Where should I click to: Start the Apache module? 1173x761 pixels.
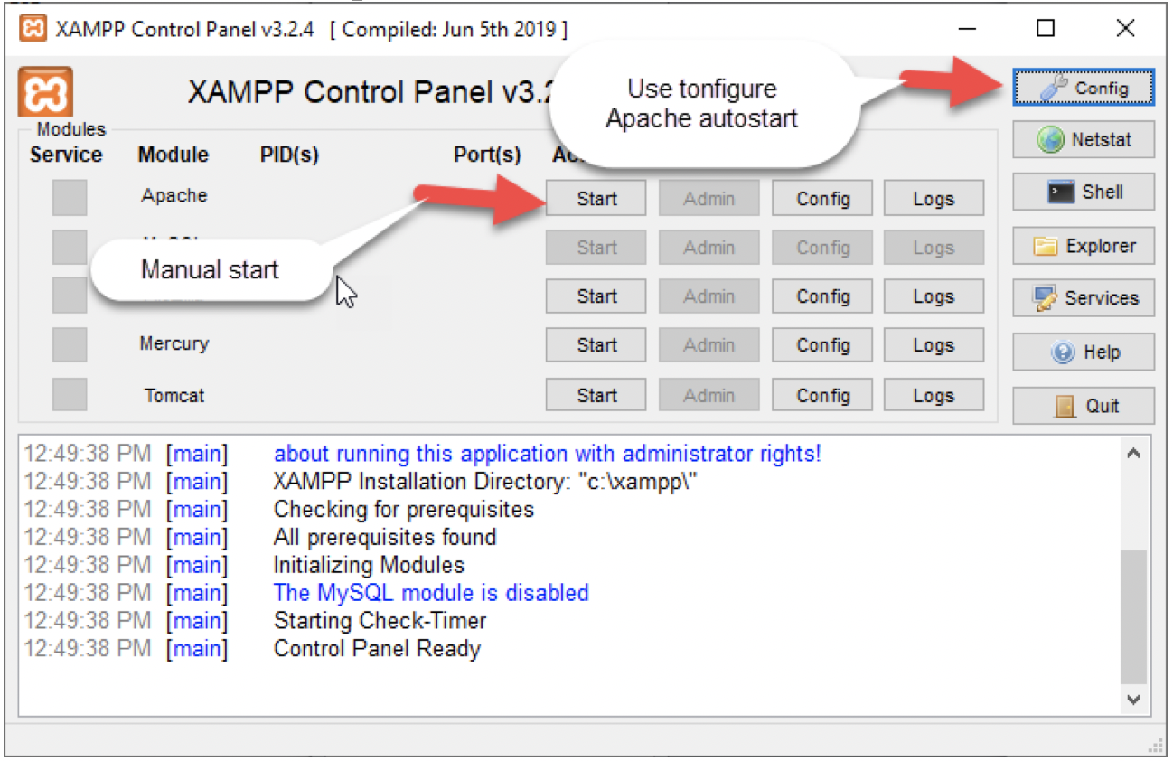coord(596,199)
